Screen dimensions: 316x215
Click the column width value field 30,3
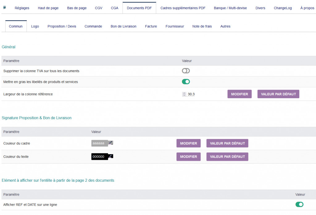(x=191, y=94)
